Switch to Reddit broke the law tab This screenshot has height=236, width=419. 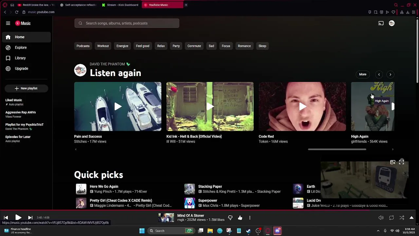[x=36, y=5]
